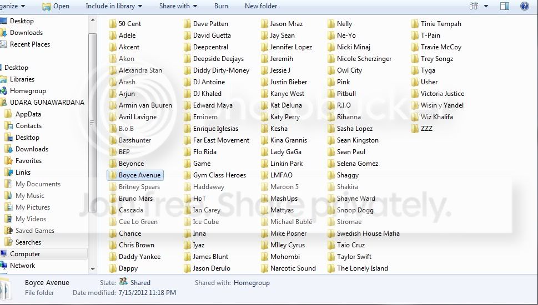Image resolution: width=538 pixels, height=305 pixels.
Task: Click the Network icon in navigation pane
Action: [3, 266]
